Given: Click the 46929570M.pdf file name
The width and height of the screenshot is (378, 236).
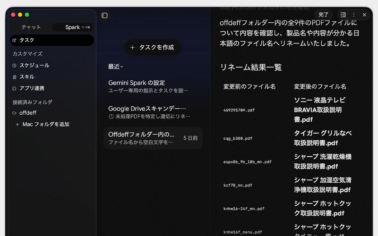Looking at the screenshot, I should pos(239,110).
